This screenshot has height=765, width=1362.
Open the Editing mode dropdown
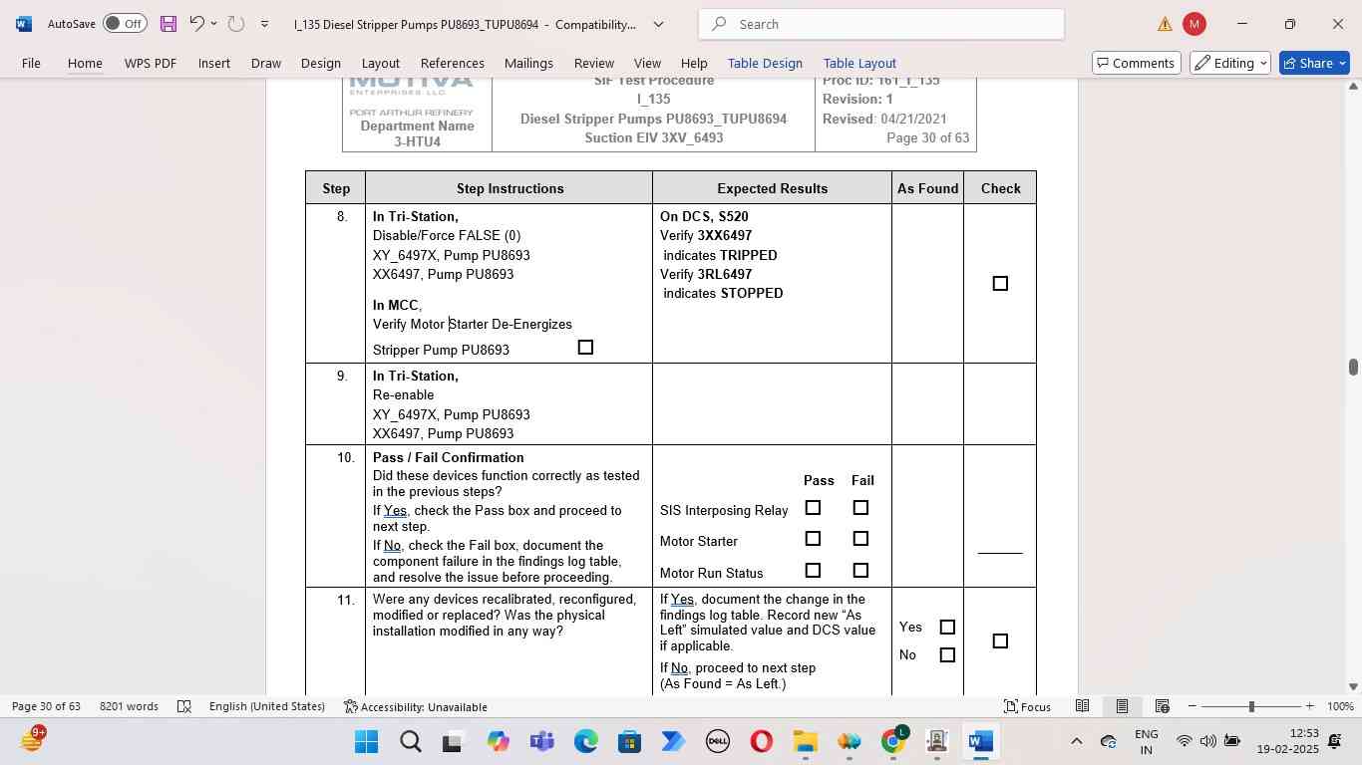pos(1230,63)
